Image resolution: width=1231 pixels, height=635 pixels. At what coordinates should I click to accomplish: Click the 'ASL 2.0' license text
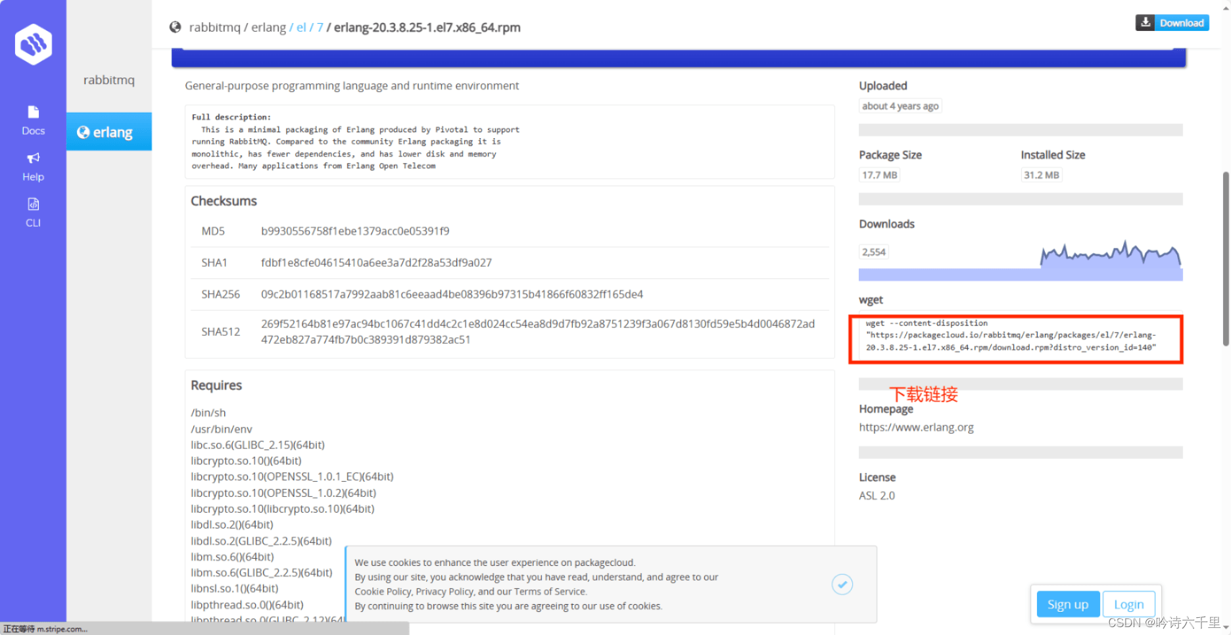[x=877, y=496]
